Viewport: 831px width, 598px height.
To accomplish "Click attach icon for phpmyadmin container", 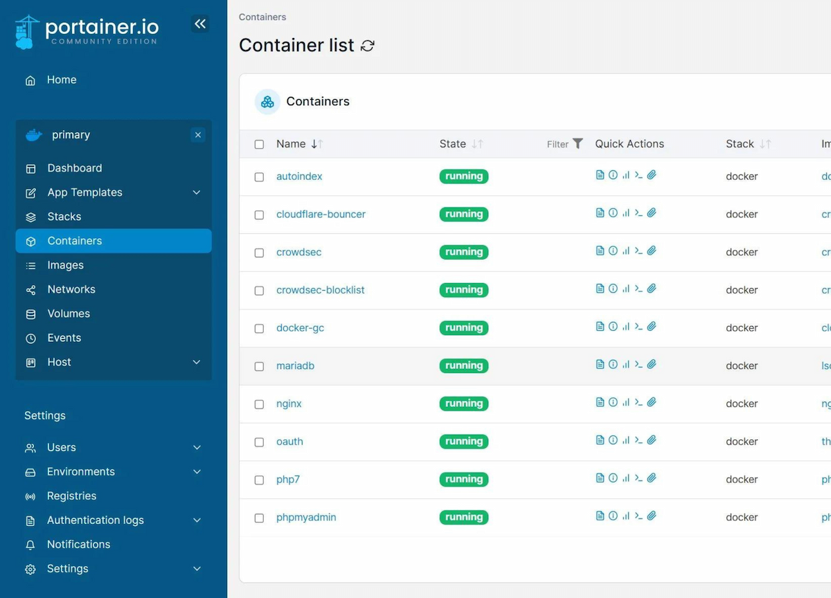I will (x=652, y=516).
